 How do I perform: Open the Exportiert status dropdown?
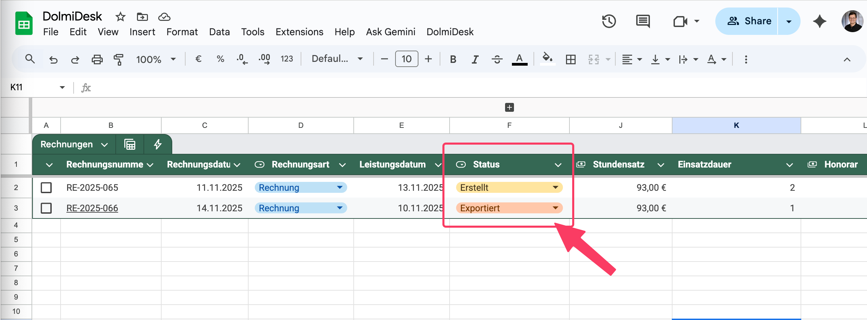(555, 208)
